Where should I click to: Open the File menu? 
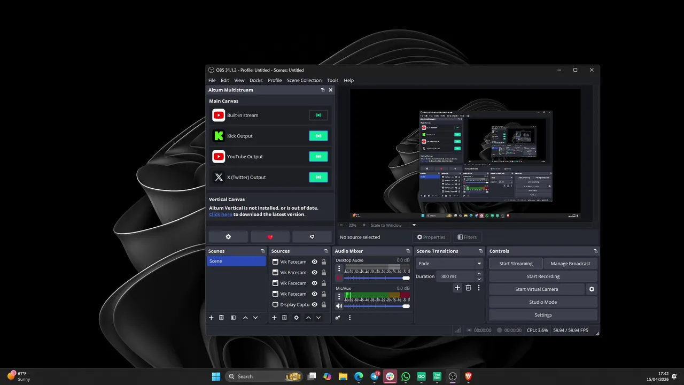pyautogui.click(x=212, y=80)
